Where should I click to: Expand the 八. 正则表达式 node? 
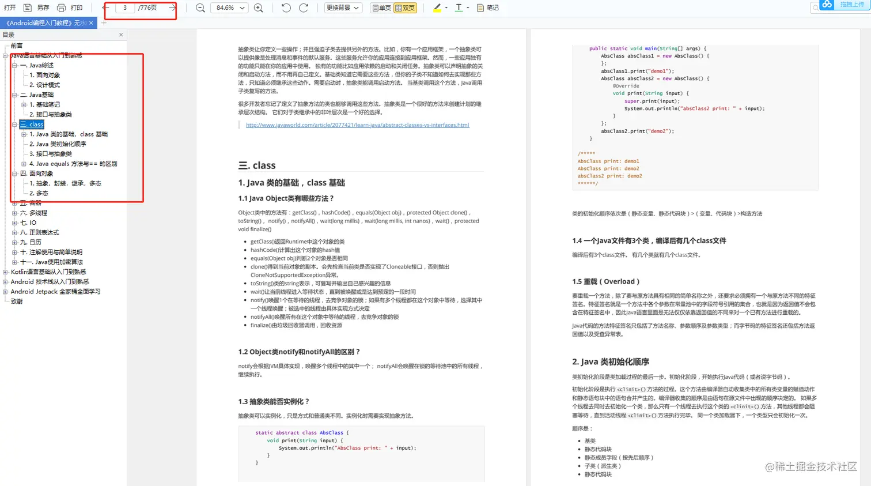pyautogui.click(x=14, y=232)
